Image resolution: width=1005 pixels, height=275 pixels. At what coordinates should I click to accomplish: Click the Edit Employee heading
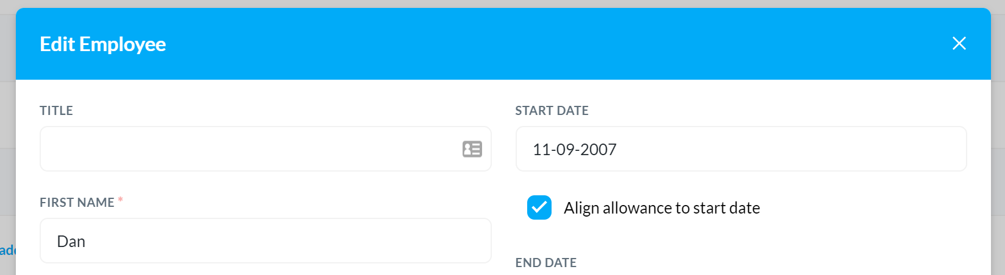pyautogui.click(x=103, y=44)
